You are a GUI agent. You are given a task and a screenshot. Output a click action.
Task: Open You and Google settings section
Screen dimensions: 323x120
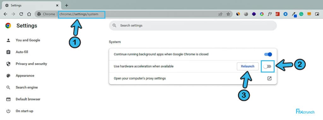click(x=28, y=40)
